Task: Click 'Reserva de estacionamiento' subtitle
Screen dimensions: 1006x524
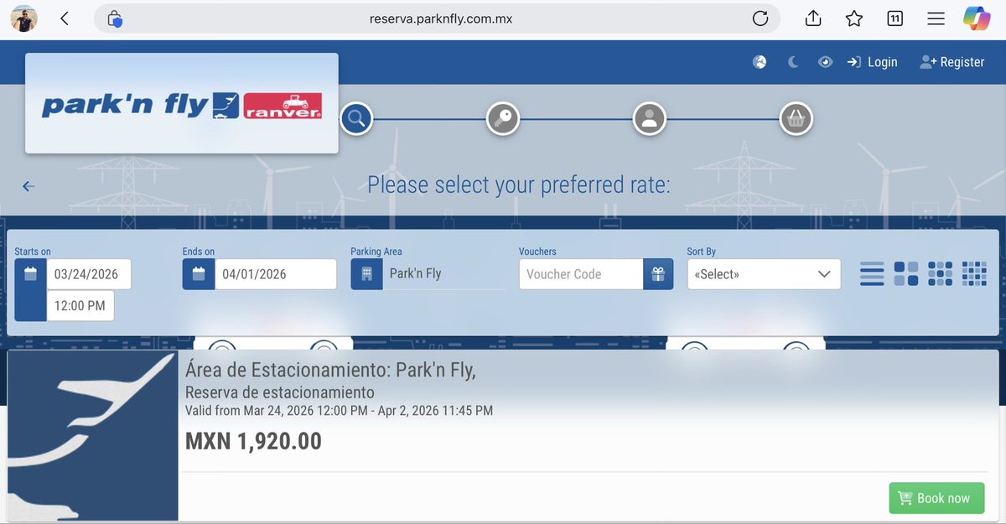Action: tap(280, 392)
